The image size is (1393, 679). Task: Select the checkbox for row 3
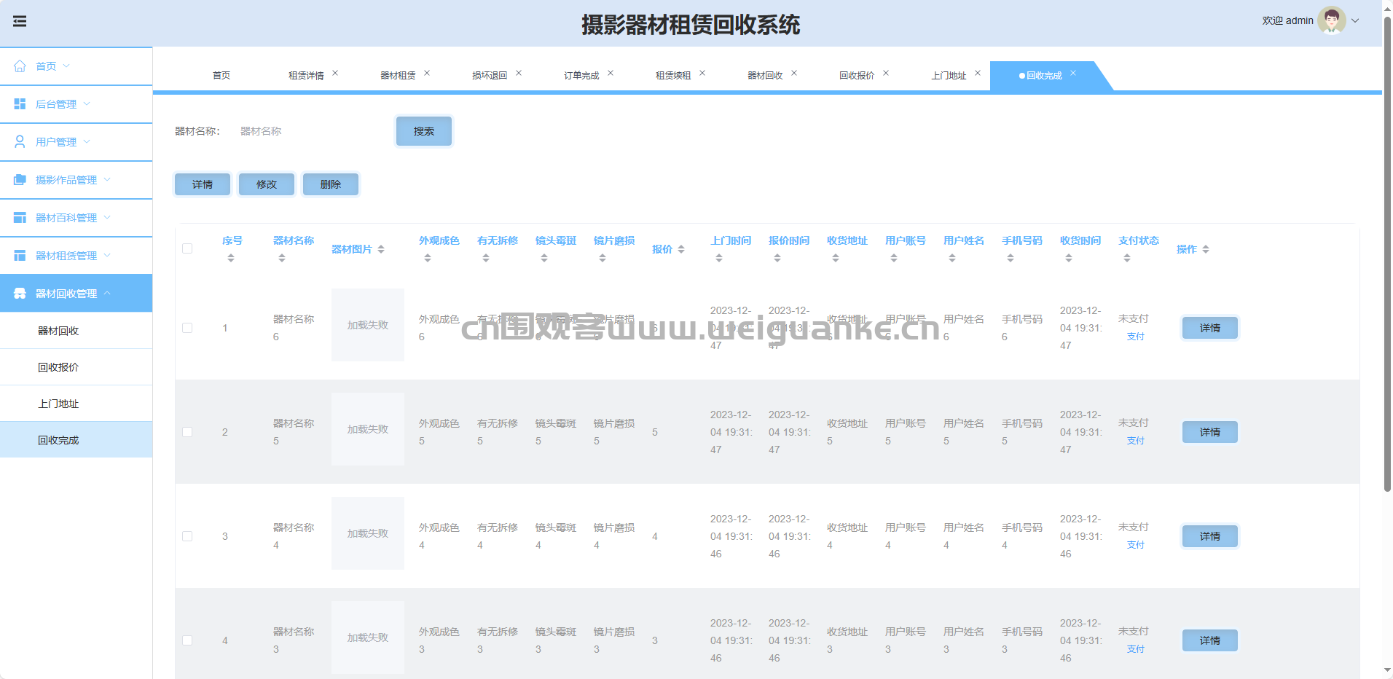pos(187,536)
